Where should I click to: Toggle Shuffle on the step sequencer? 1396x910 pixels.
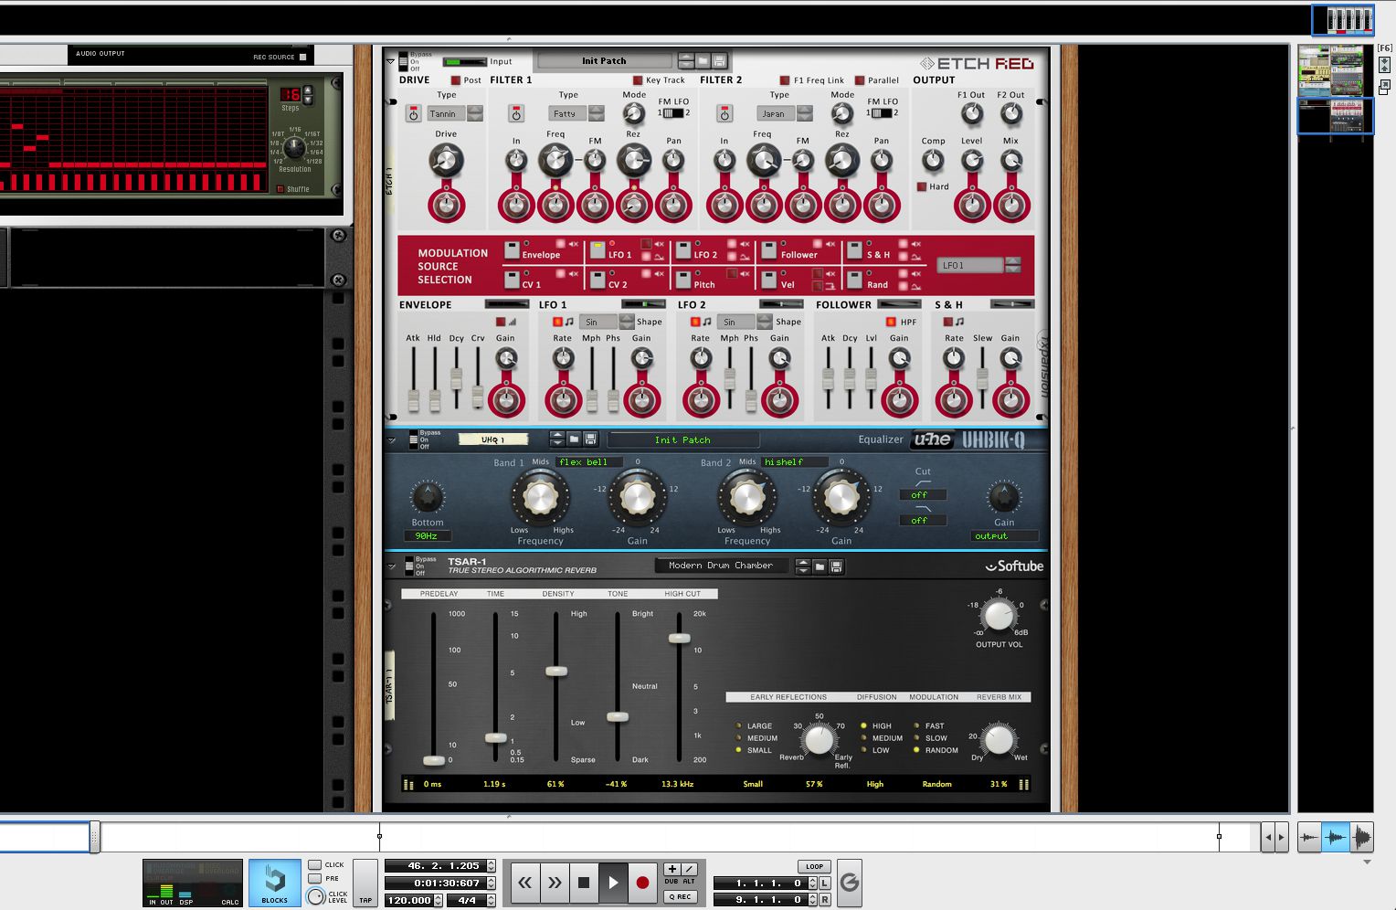click(x=280, y=189)
